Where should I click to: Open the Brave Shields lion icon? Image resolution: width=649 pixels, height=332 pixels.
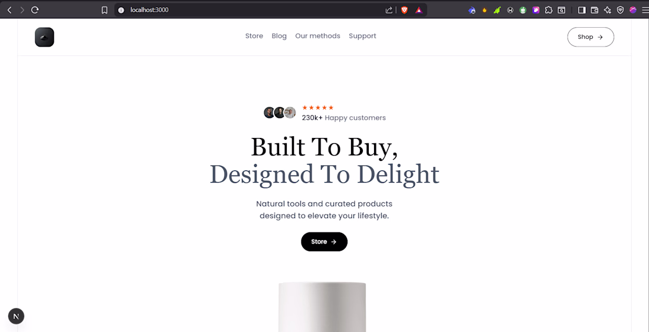point(404,10)
